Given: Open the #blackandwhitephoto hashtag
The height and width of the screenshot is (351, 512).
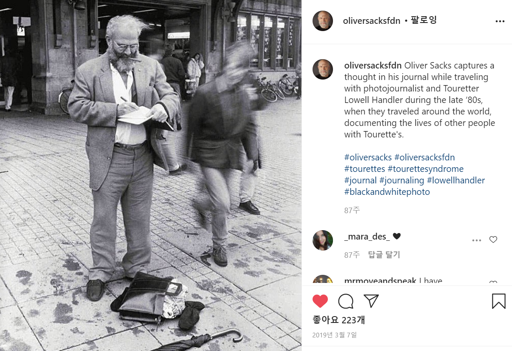Looking at the screenshot, I should coord(387,192).
